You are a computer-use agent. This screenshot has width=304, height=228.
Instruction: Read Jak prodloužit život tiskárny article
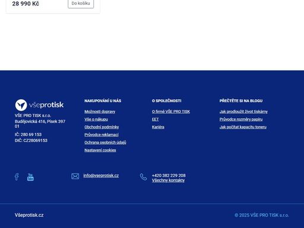coord(243,112)
